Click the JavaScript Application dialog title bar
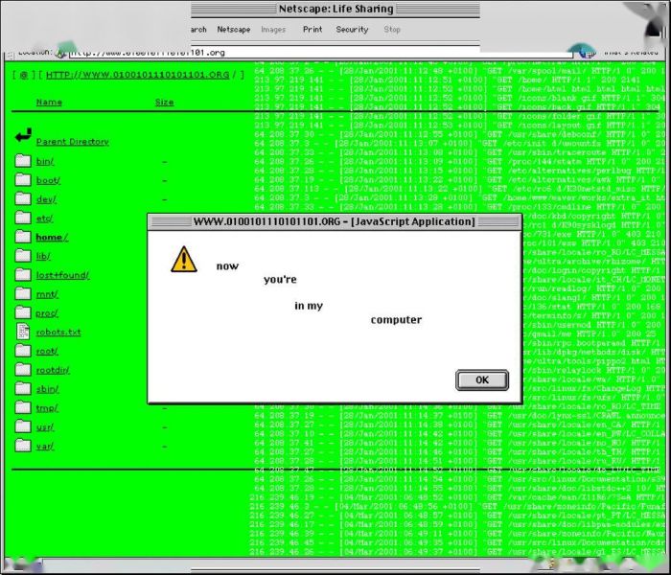The width and height of the screenshot is (671, 575). tap(335, 222)
